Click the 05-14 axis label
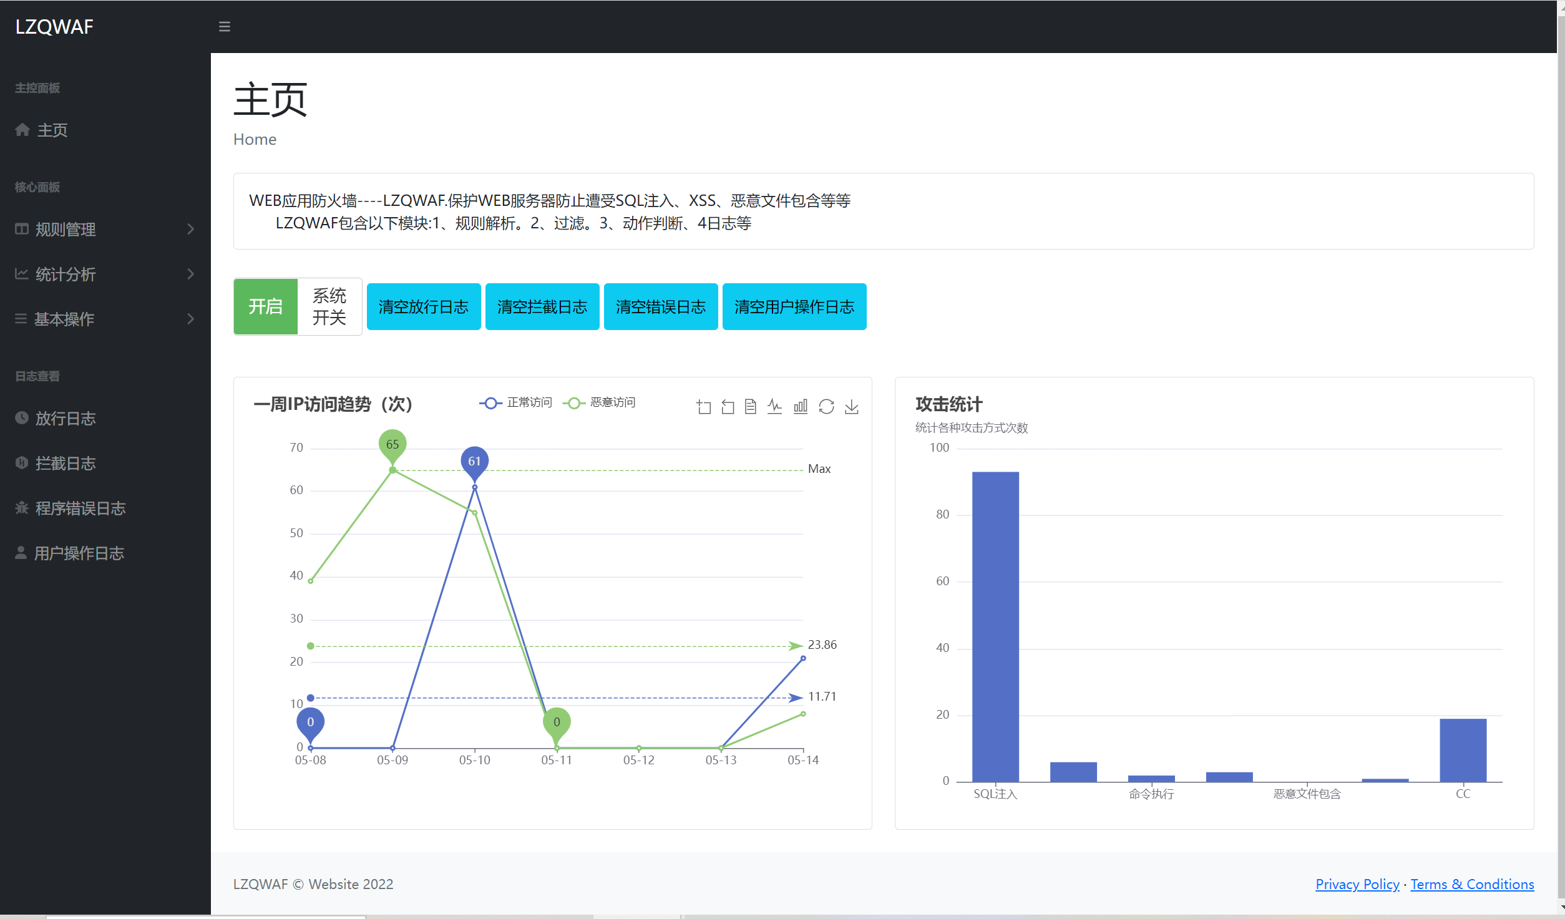1565x919 pixels. click(x=803, y=760)
